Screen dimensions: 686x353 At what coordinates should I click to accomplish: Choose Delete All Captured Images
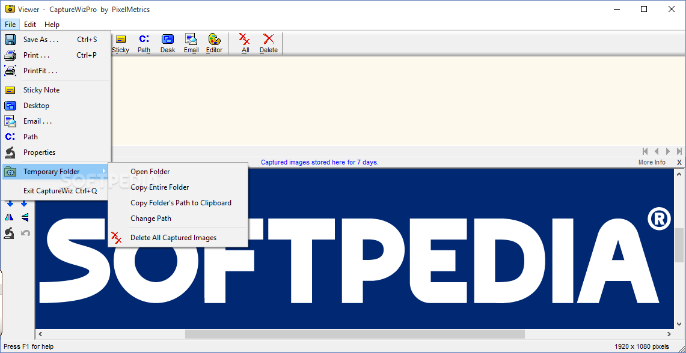pos(178,238)
